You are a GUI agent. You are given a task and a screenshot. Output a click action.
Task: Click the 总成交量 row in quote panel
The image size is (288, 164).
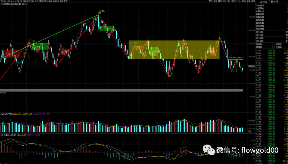(x=272, y=29)
